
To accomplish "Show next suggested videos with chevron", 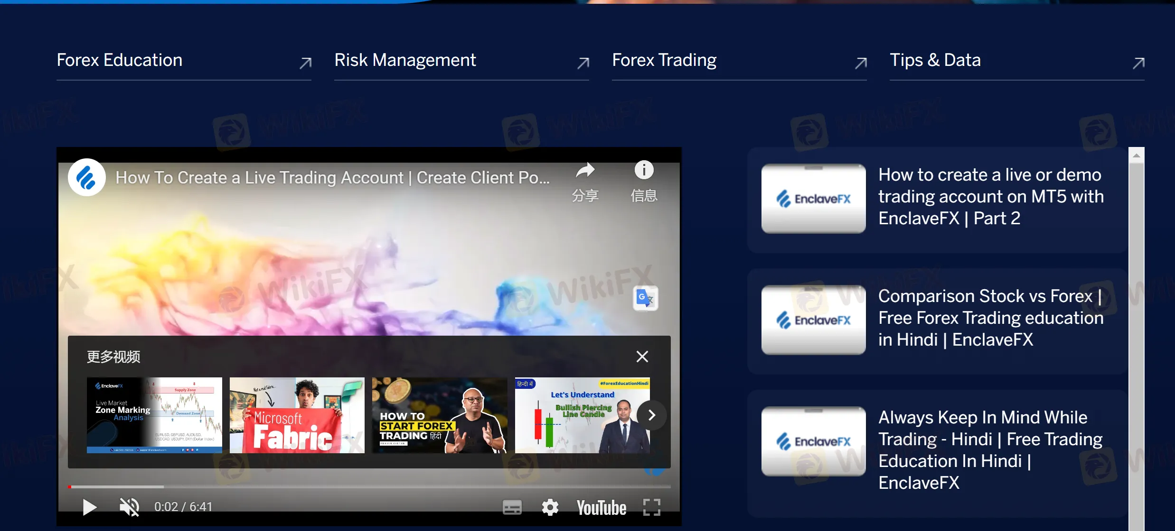I will (651, 415).
